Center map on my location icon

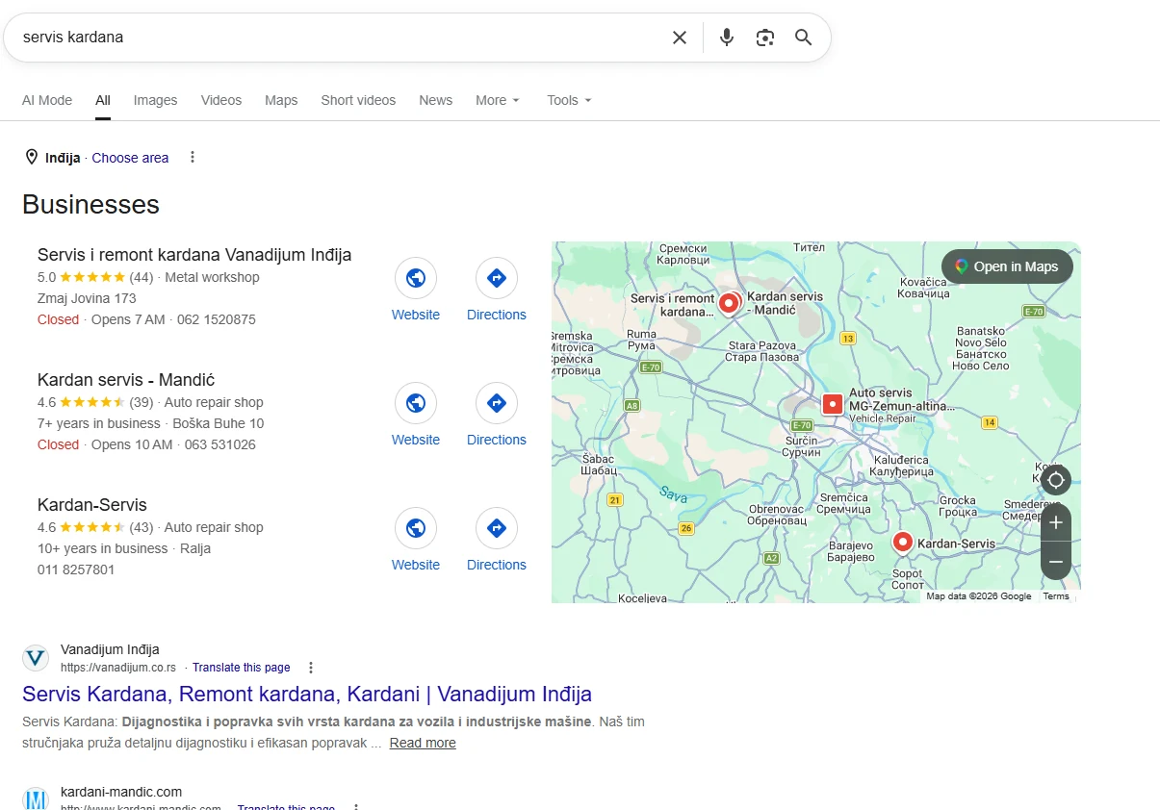[1056, 480]
